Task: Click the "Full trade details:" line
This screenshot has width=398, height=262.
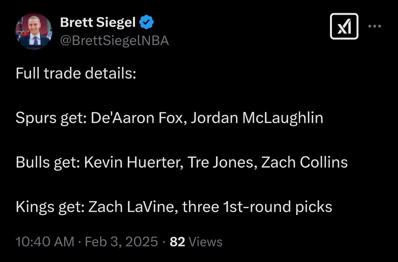Action: tap(76, 73)
